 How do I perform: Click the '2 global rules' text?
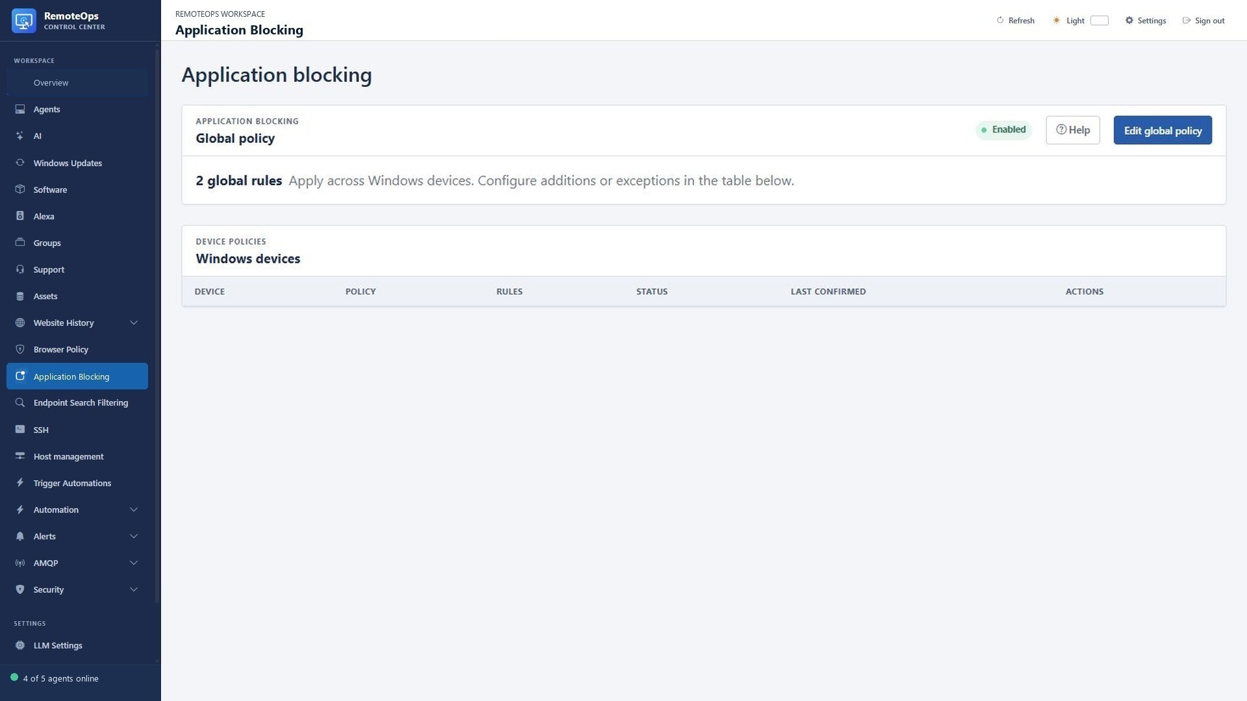239,180
